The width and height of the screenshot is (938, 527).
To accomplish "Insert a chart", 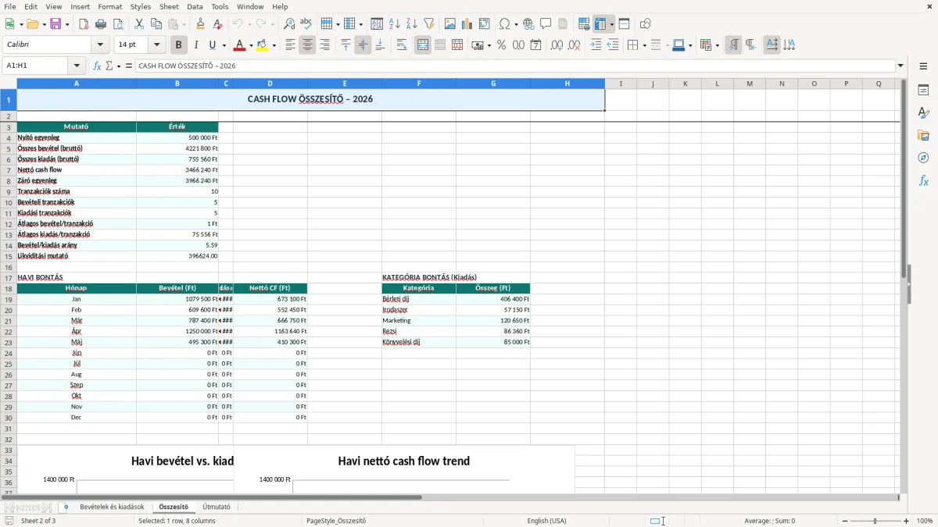I will [467, 24].
